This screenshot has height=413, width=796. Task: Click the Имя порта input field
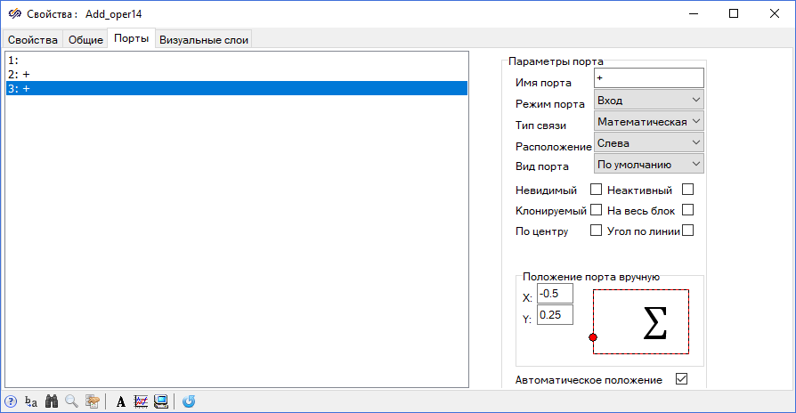tap(648, 79)
